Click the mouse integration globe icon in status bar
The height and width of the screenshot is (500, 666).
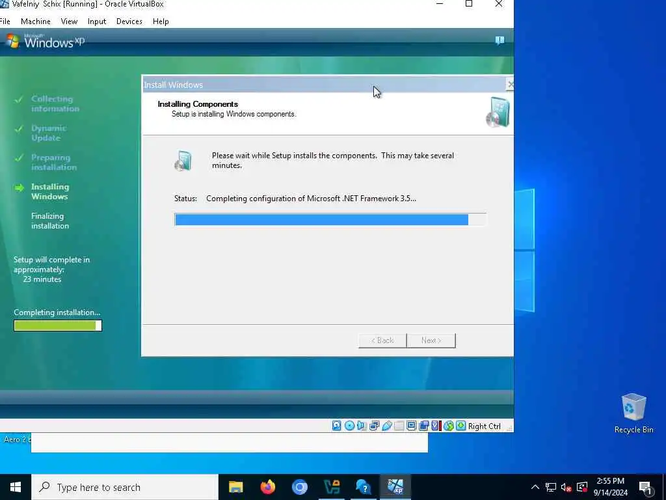tap(449, 426)
